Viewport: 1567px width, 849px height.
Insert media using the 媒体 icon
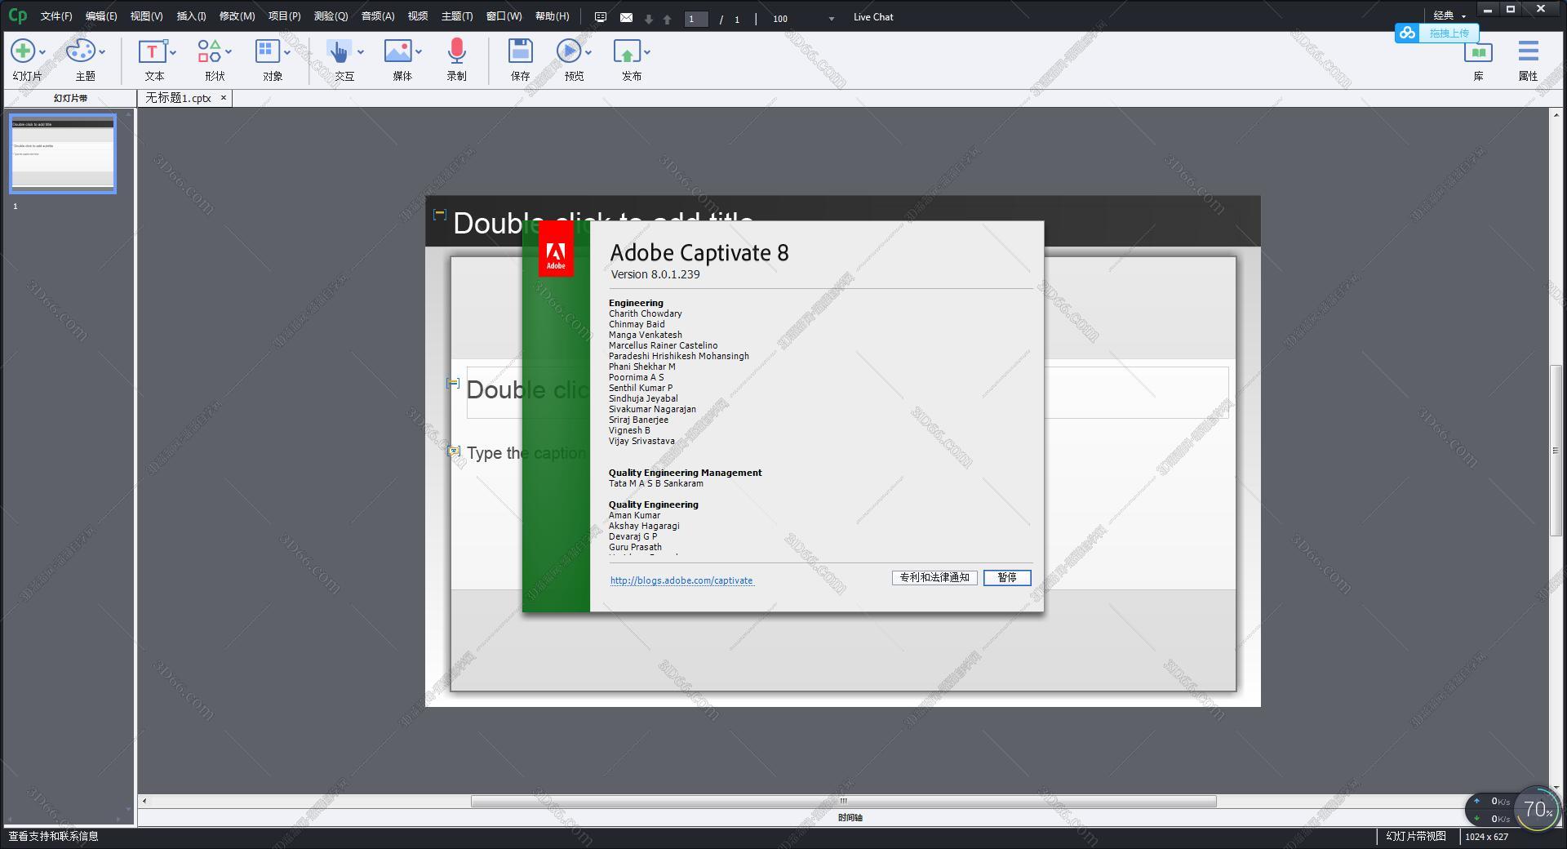click(397, 51)
